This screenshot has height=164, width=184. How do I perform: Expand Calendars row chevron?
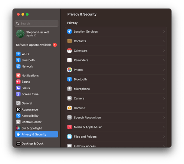(164, 50)
